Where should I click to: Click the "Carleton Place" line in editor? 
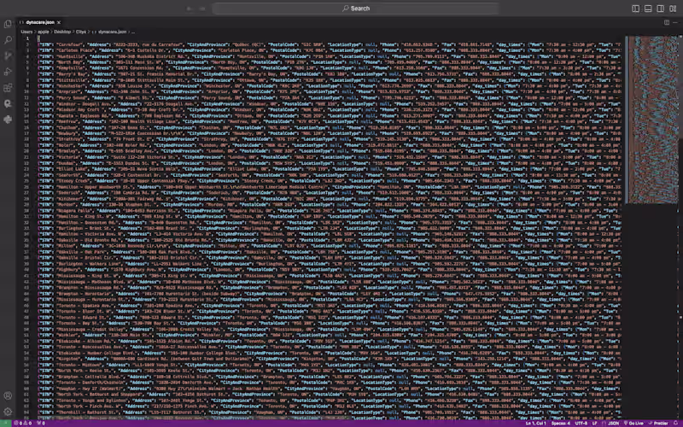click(x=330, y=50)
